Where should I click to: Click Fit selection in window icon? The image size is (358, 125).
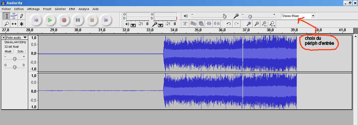(265, 24)
